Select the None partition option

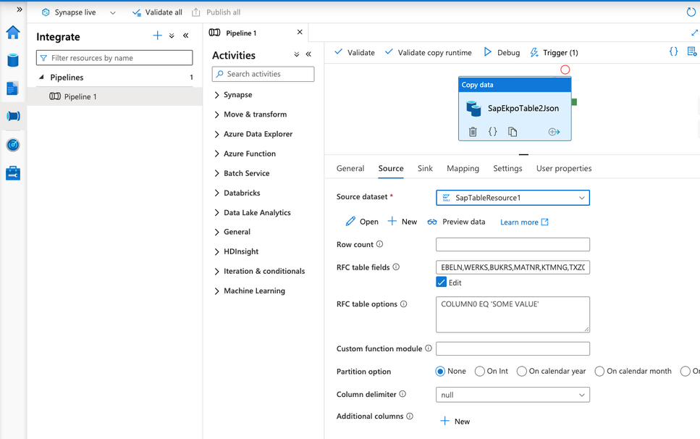pos(440,372)
